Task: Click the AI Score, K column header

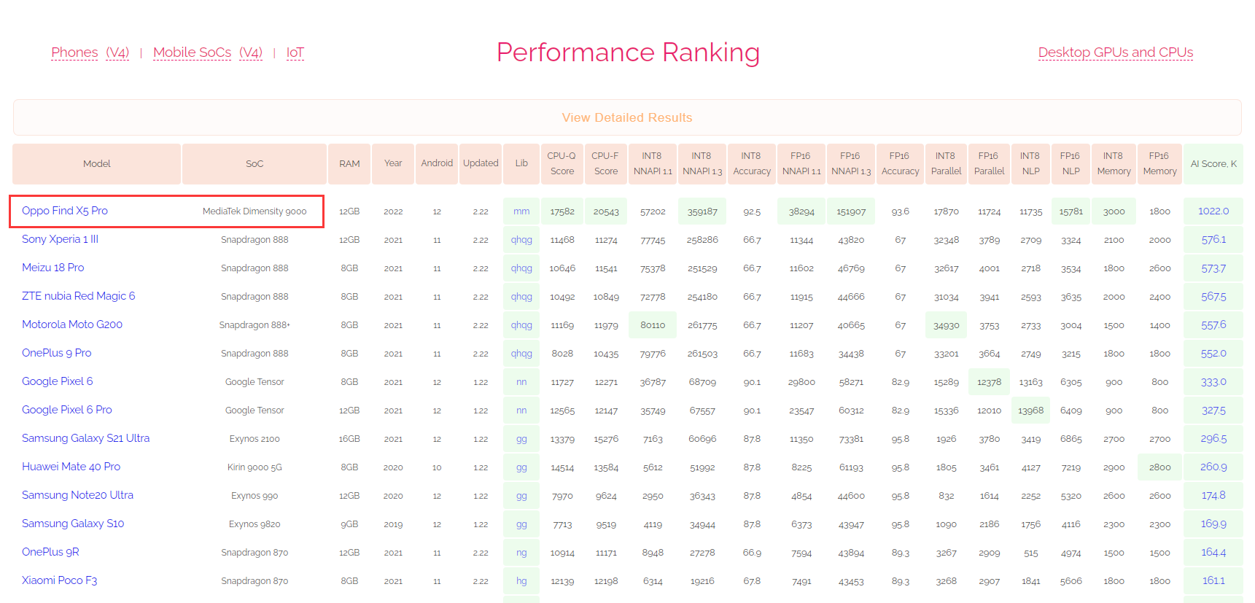Action: [x=1213, y=164]
